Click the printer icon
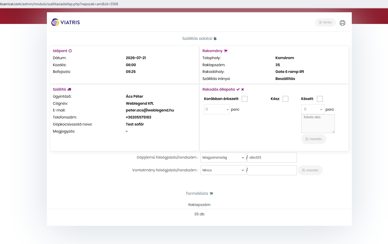Screen dimensions: 388x244 tap(342, 23)
